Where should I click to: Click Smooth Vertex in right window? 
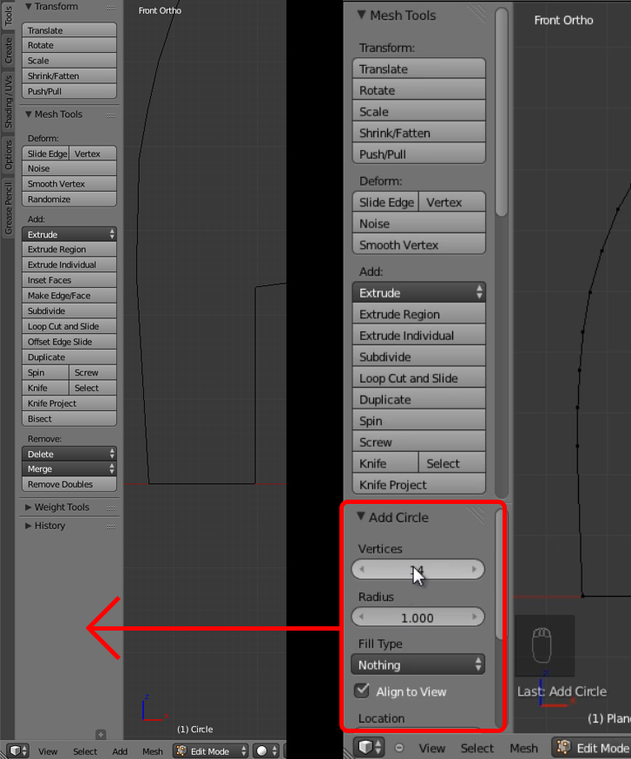tap(419, 245)
